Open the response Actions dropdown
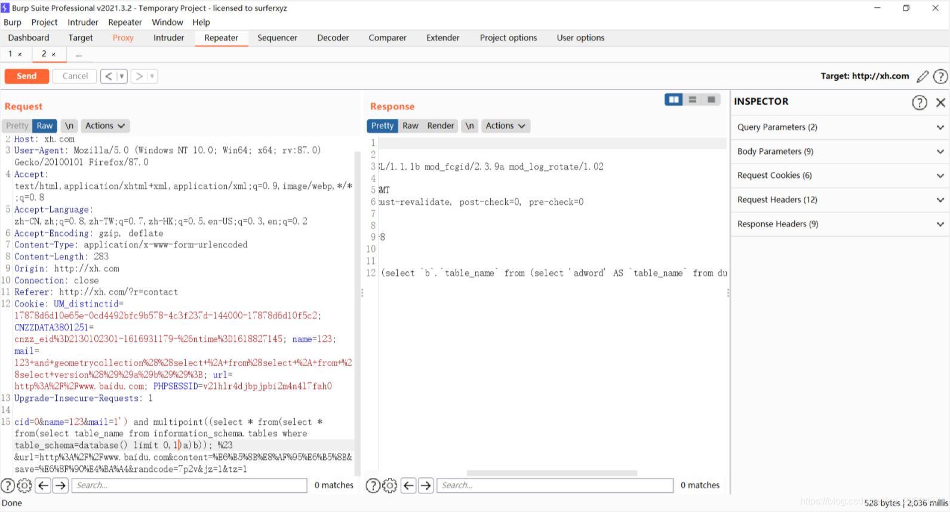 (506, 125)
